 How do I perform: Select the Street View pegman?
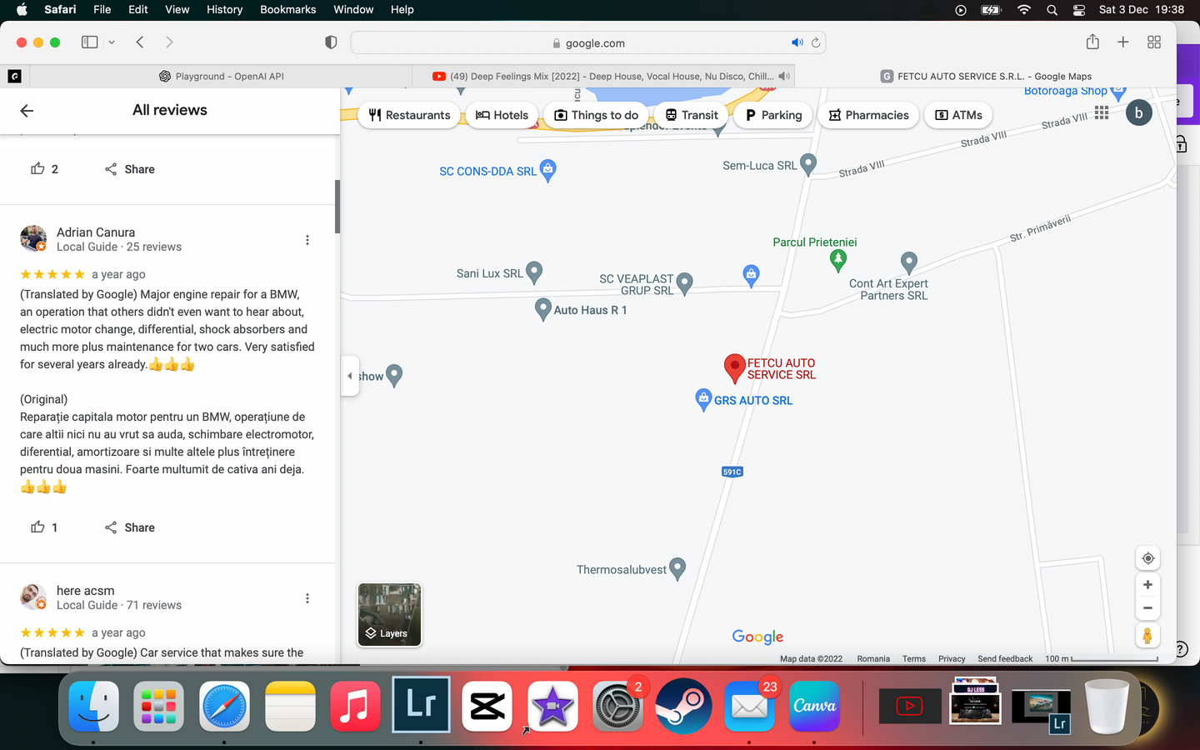point(1147,636)
